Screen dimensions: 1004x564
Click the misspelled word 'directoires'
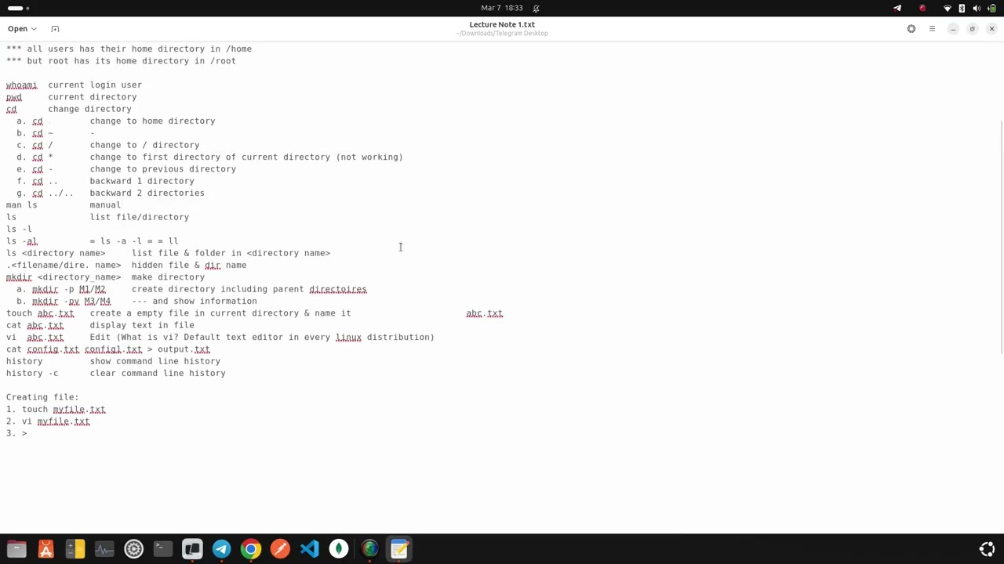[338, 289]
